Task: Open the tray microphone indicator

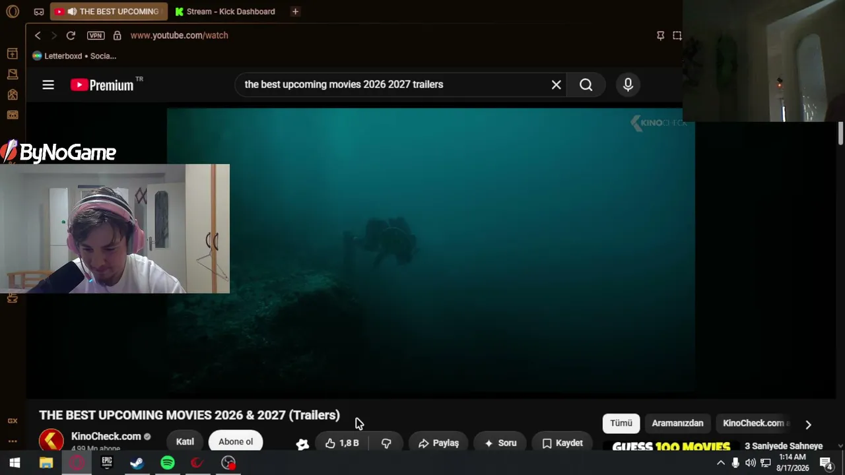Action: tap(735, 463)
